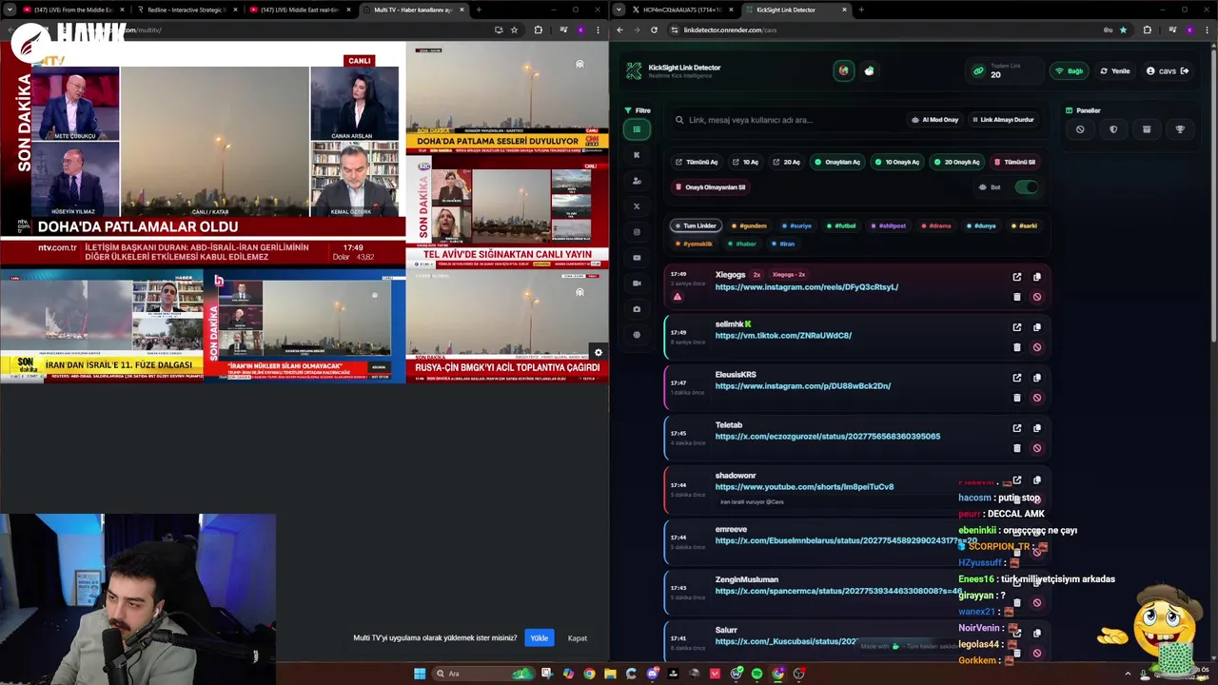Click Onaylı Olmayanları Sil button
Viewport: 1218px width, 685px height.
point(711,187)
